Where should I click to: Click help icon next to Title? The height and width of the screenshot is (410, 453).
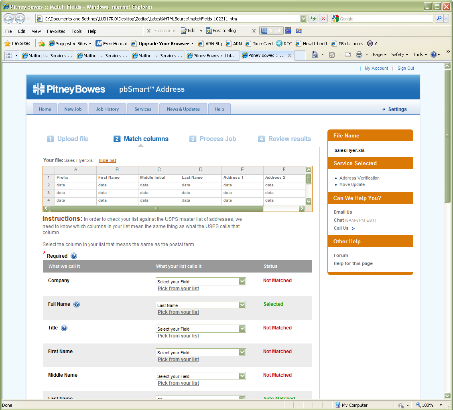pyautogui.click(x=64, y=328)
